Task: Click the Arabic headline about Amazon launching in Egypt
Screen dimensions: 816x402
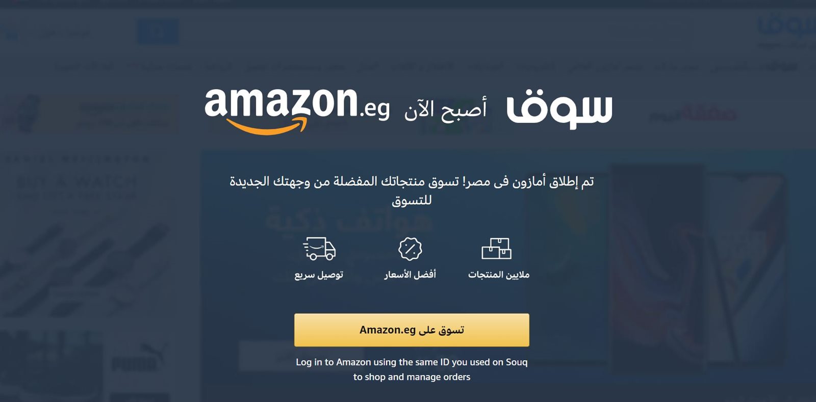Action: click(412, 191)
